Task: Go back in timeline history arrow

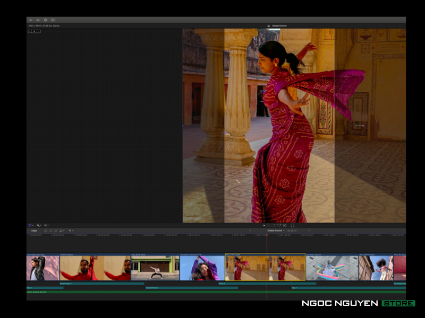Action: click(250, 231)
